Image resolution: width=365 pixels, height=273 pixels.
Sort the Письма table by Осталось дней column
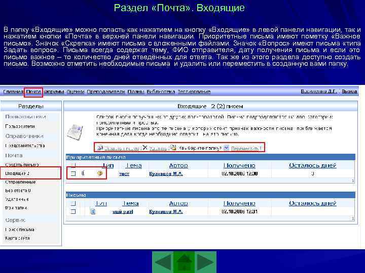tap(313, 203)
